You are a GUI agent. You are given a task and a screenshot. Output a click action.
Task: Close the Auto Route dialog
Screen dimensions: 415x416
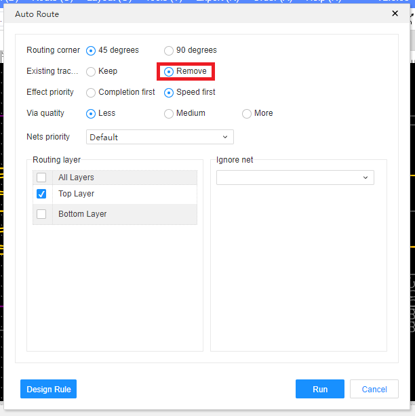click(x=395, y=14)
